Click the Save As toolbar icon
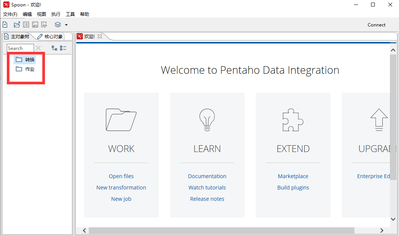The height and width of the screenshot is (236, 399). 44,25
